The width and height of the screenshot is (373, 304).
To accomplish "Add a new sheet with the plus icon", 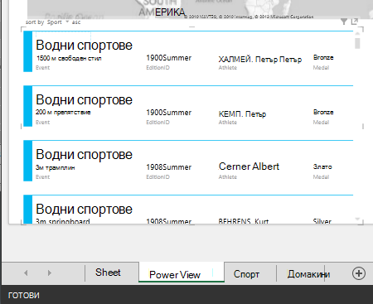I will point(359,273).
